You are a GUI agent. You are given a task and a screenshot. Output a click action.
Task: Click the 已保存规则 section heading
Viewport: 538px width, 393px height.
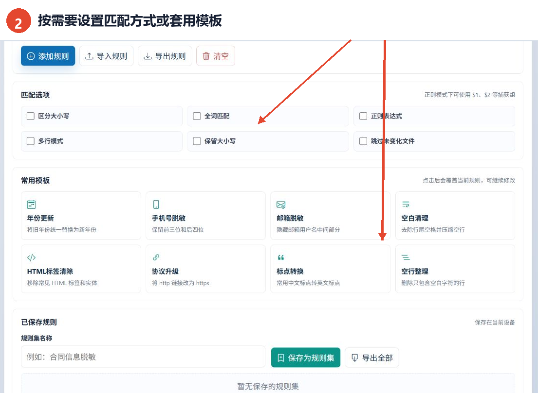(x=39, y=322)
